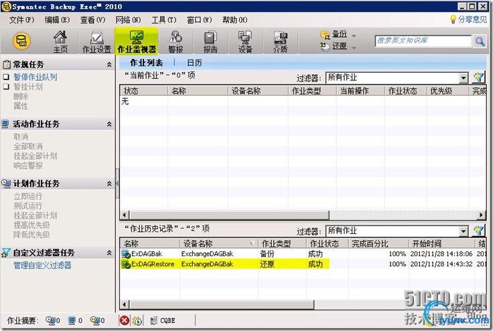Click the second job summary counter icon
Viewport: 493px width, 331px height.
pos(72,320)
